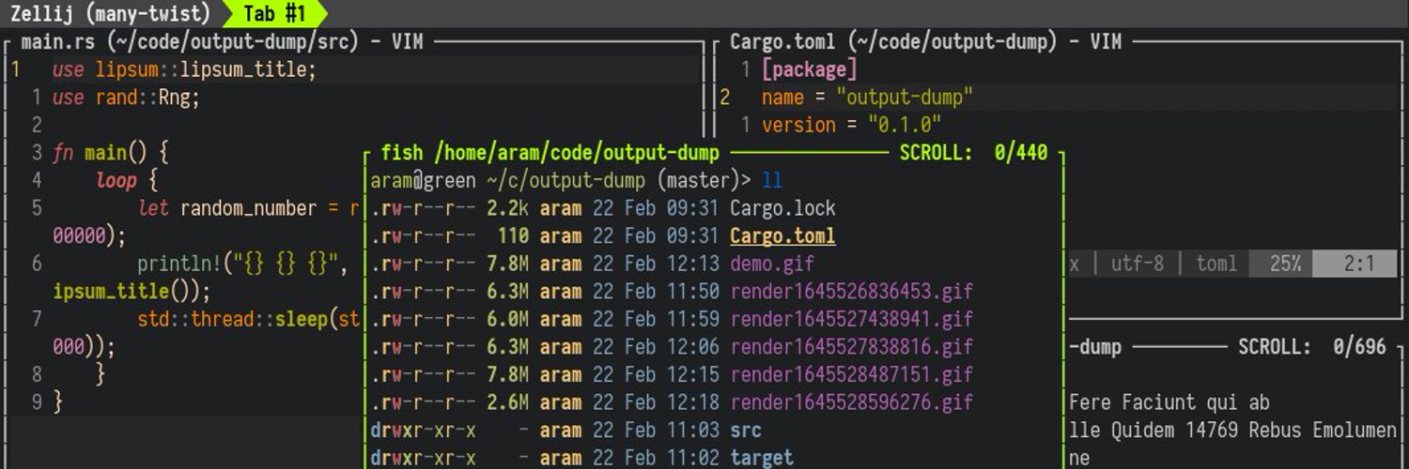Click render1645528596276.gif in the listing
The width and height of the screenshot is (1409, 469).
coord(851,402)
